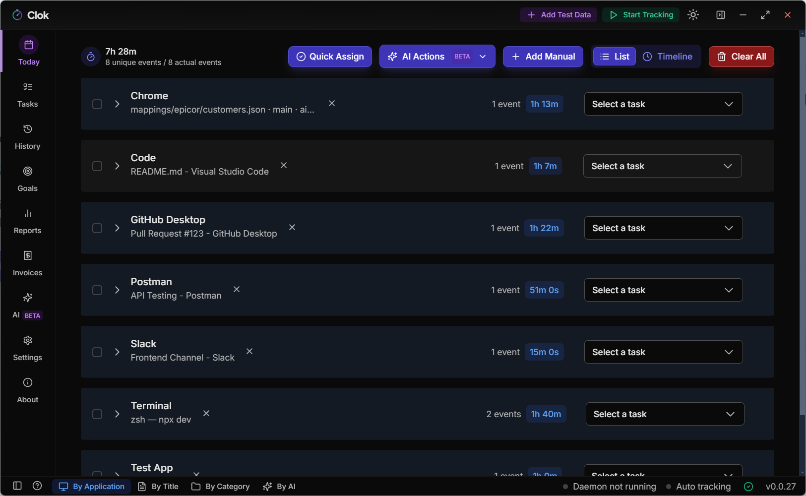Toggle the sidebar panel icon in status bar
Image resolution: width=806 pixels, height=496 pixels.
[x=17, y=486]
